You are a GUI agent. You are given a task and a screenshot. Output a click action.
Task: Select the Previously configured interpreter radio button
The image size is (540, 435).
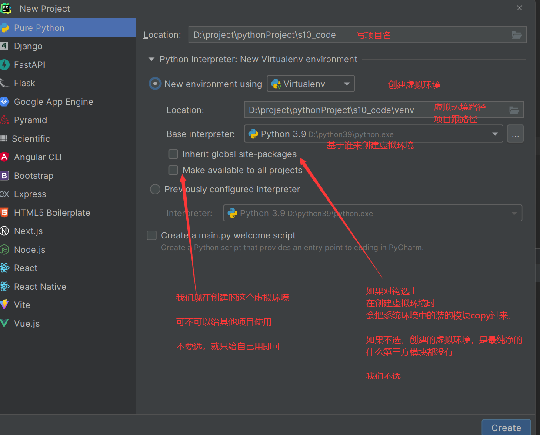click(155, 189)
